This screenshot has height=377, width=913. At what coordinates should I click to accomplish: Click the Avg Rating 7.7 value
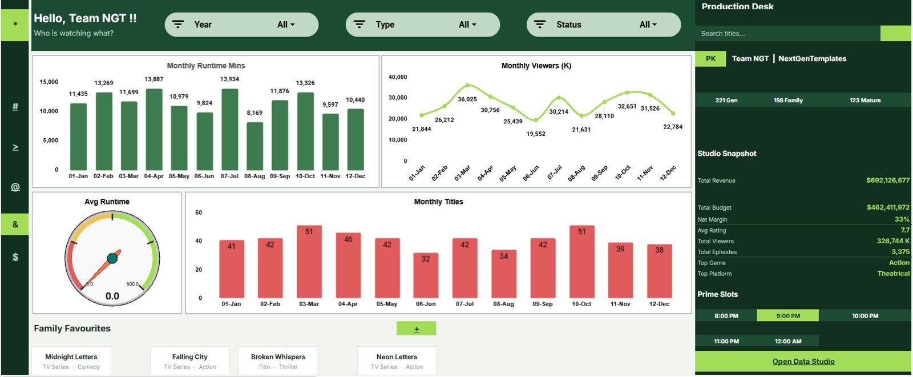coord(905,230)
